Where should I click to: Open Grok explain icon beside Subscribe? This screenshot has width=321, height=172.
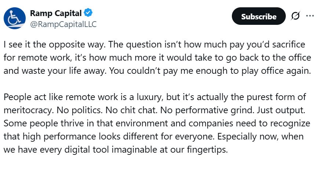click(295, 16)
